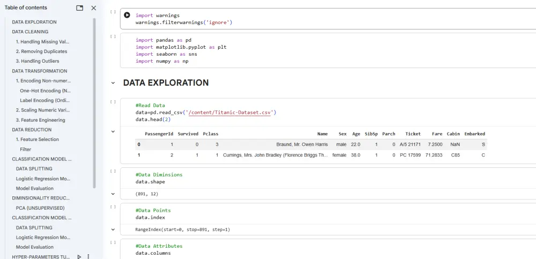The height and width of the screenshot is (259, 536).
Task: Open table of contents in new tab pane
Action: tap(80, 8)
